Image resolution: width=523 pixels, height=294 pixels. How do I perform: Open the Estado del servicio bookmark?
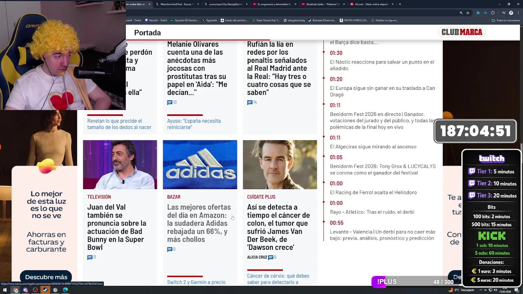234,20
